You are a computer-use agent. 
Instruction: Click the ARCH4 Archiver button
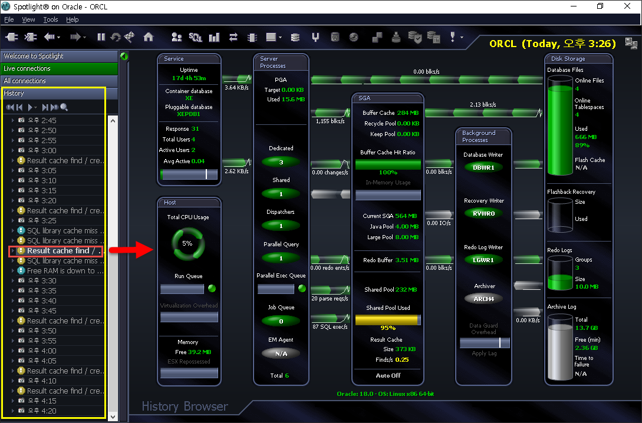[483, 299]
